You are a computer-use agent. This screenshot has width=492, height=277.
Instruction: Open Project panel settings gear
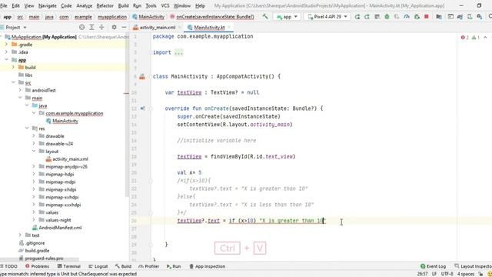pyautogui.click(x=115, y=28)
